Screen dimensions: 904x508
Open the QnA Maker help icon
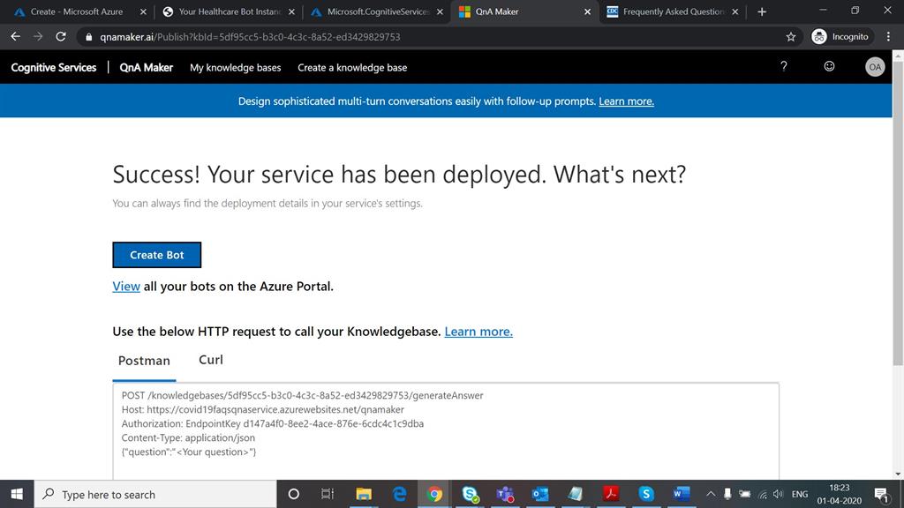[783, 66]
